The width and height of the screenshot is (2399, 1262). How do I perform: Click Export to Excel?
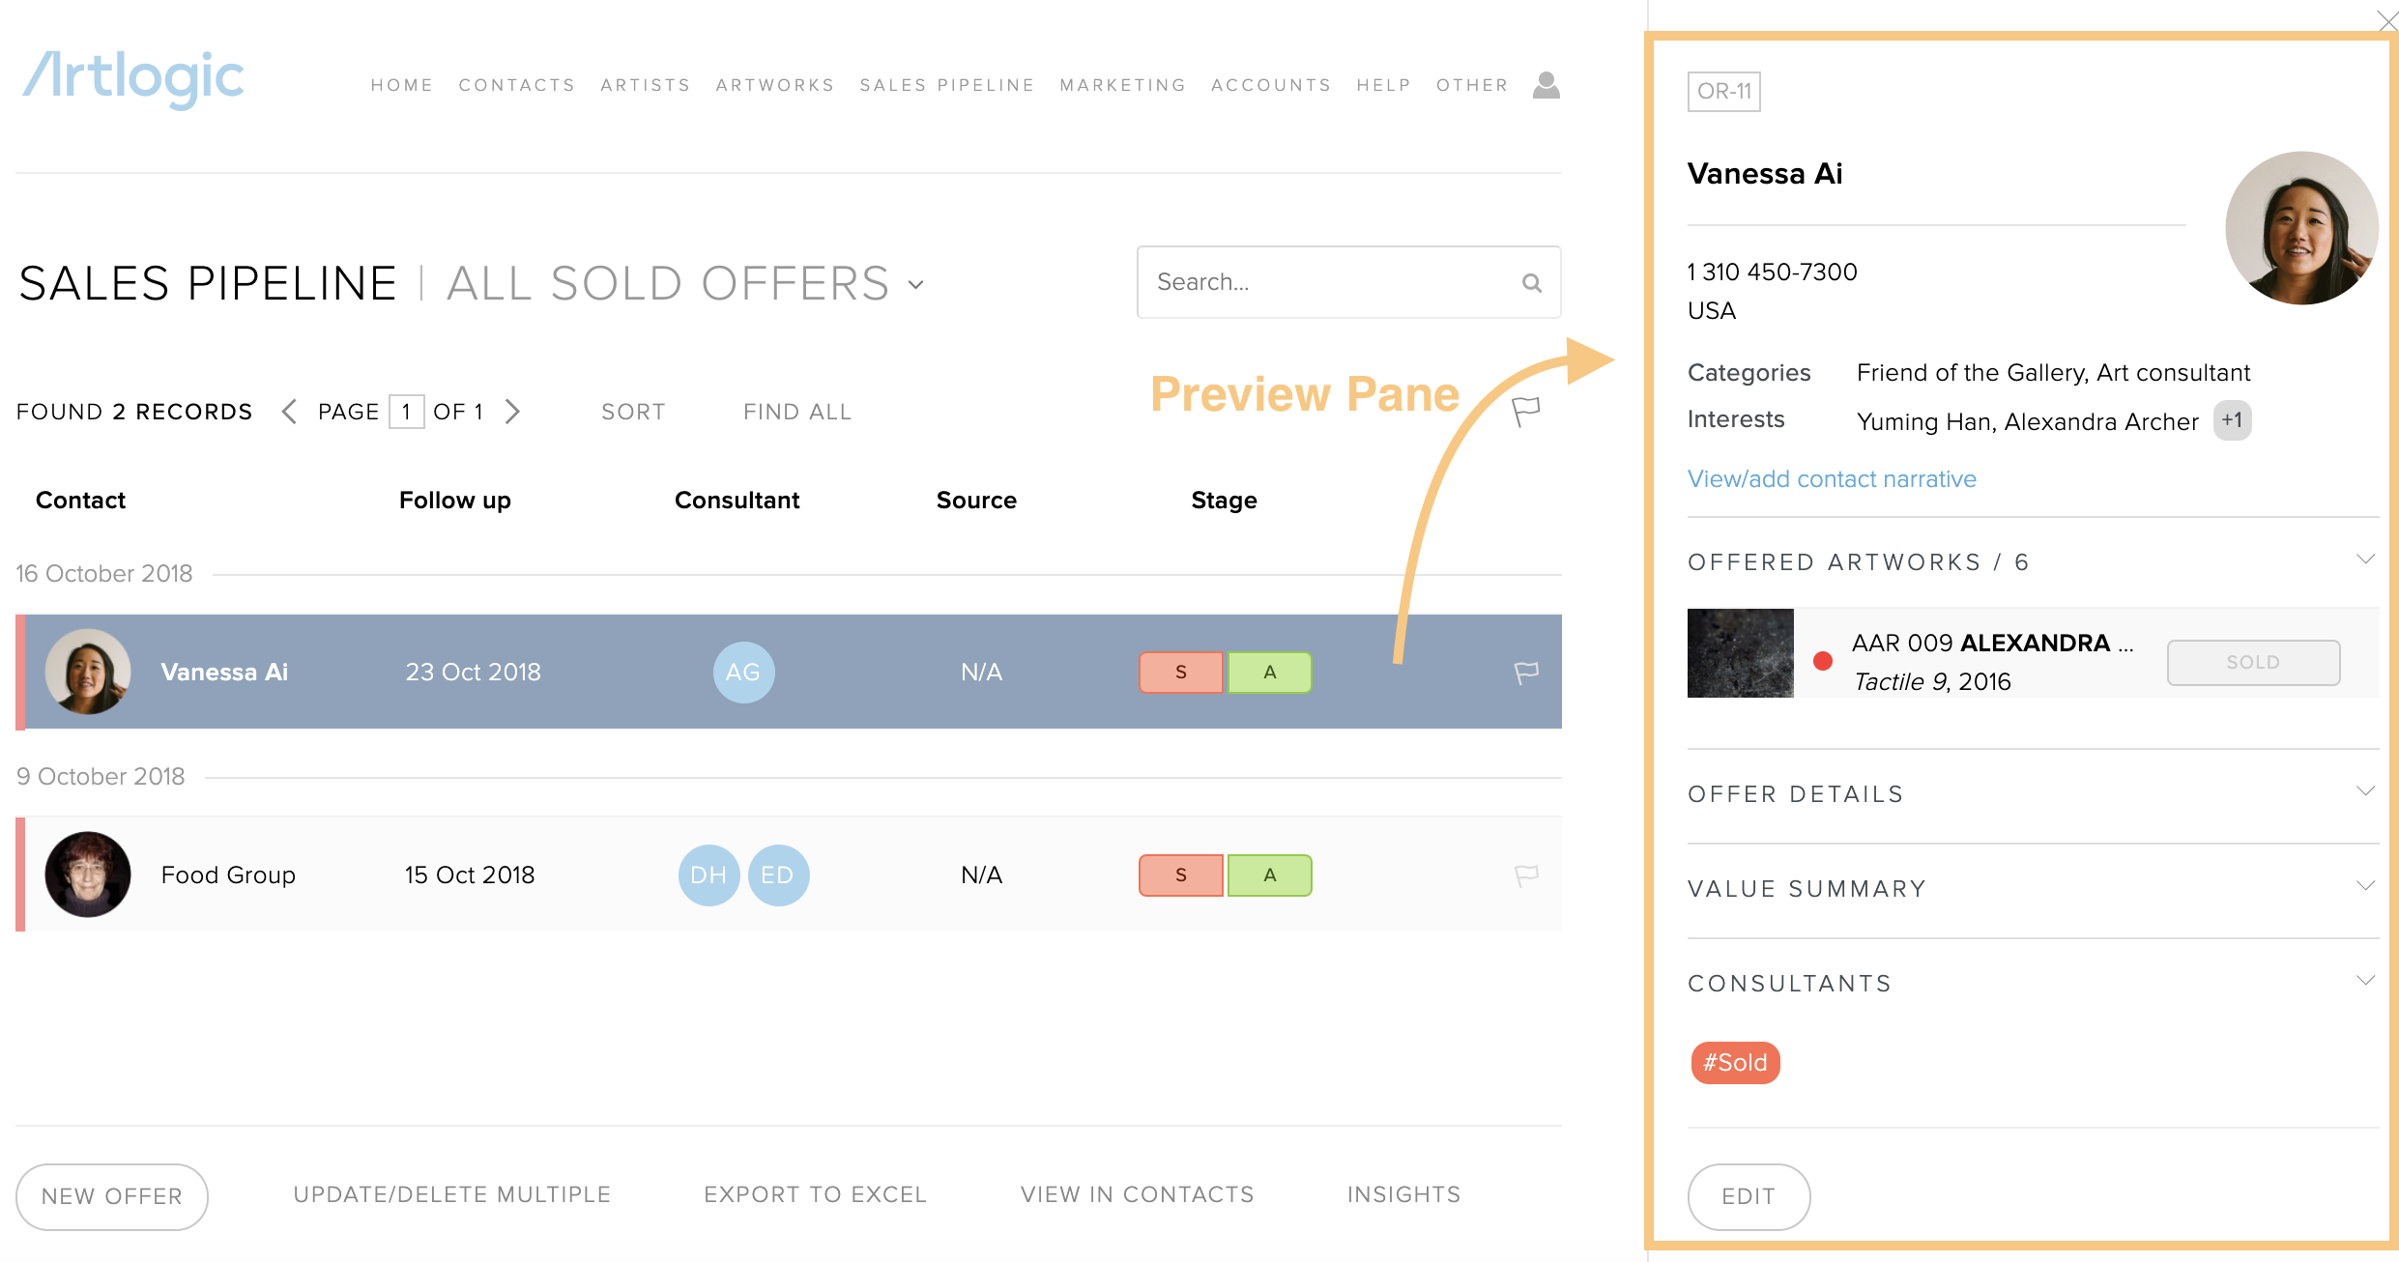click(x=816, y=1195)
